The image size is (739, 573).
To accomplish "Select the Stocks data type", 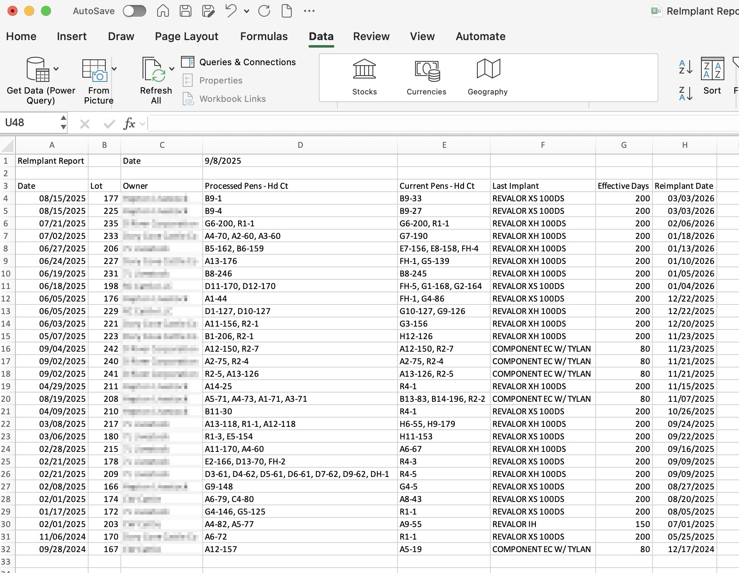I will pyautogui.click(x=364, y=78).
